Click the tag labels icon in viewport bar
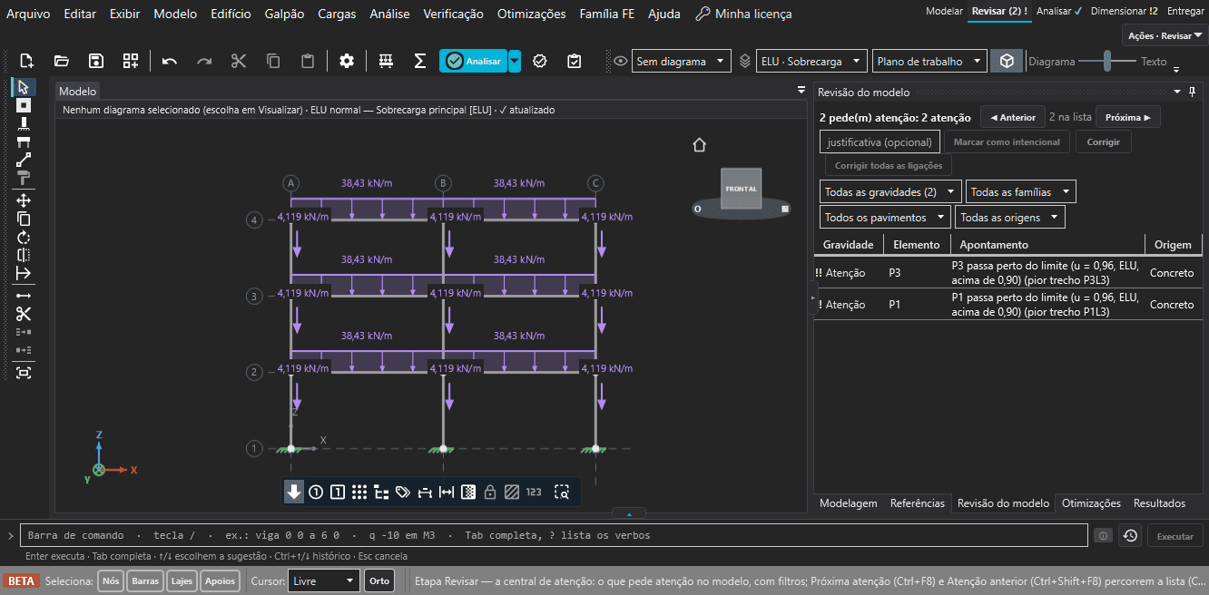The height and width of the screenshot is (595, 1209). point(403,493)
